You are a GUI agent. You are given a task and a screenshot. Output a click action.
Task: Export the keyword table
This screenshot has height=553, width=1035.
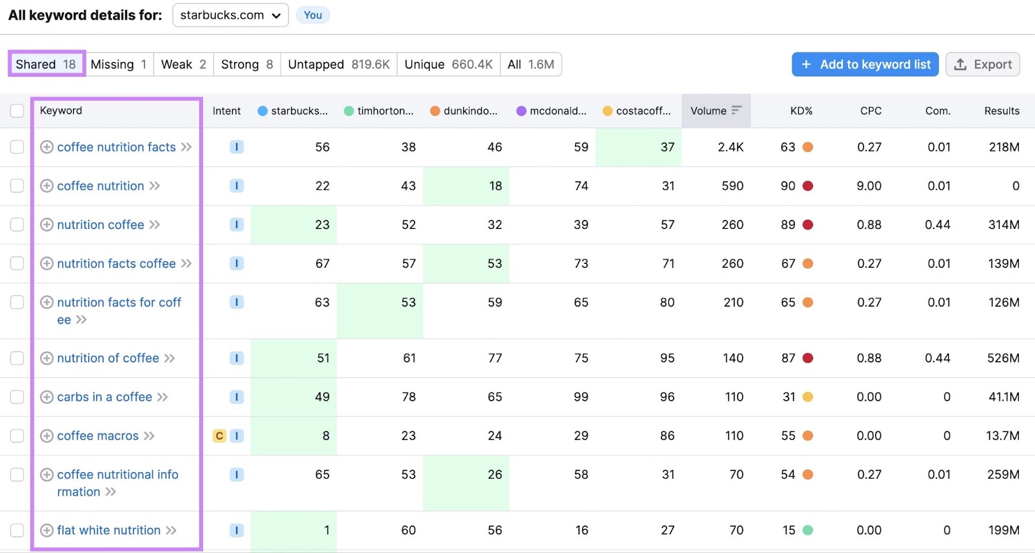pyautogui.click(x=983, y=65)
